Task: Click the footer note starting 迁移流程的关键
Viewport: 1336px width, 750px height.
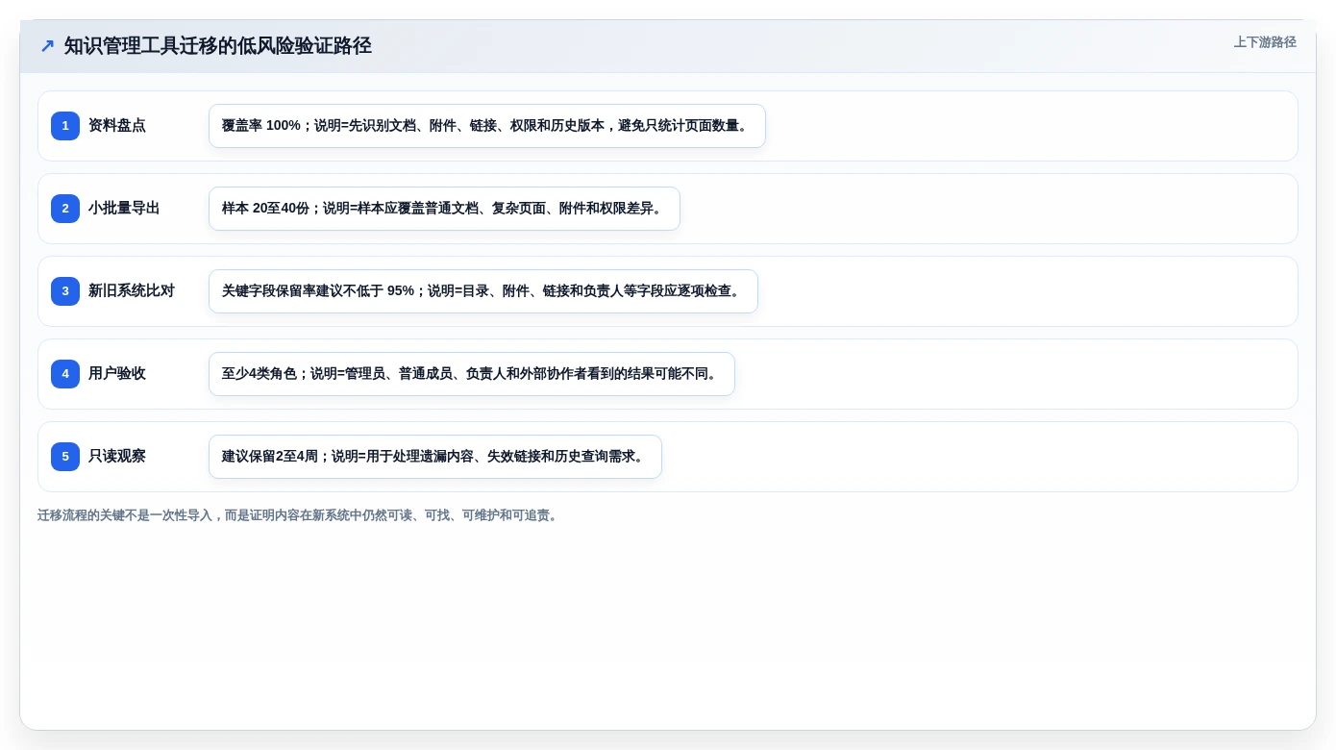Action: pos(299,515)
